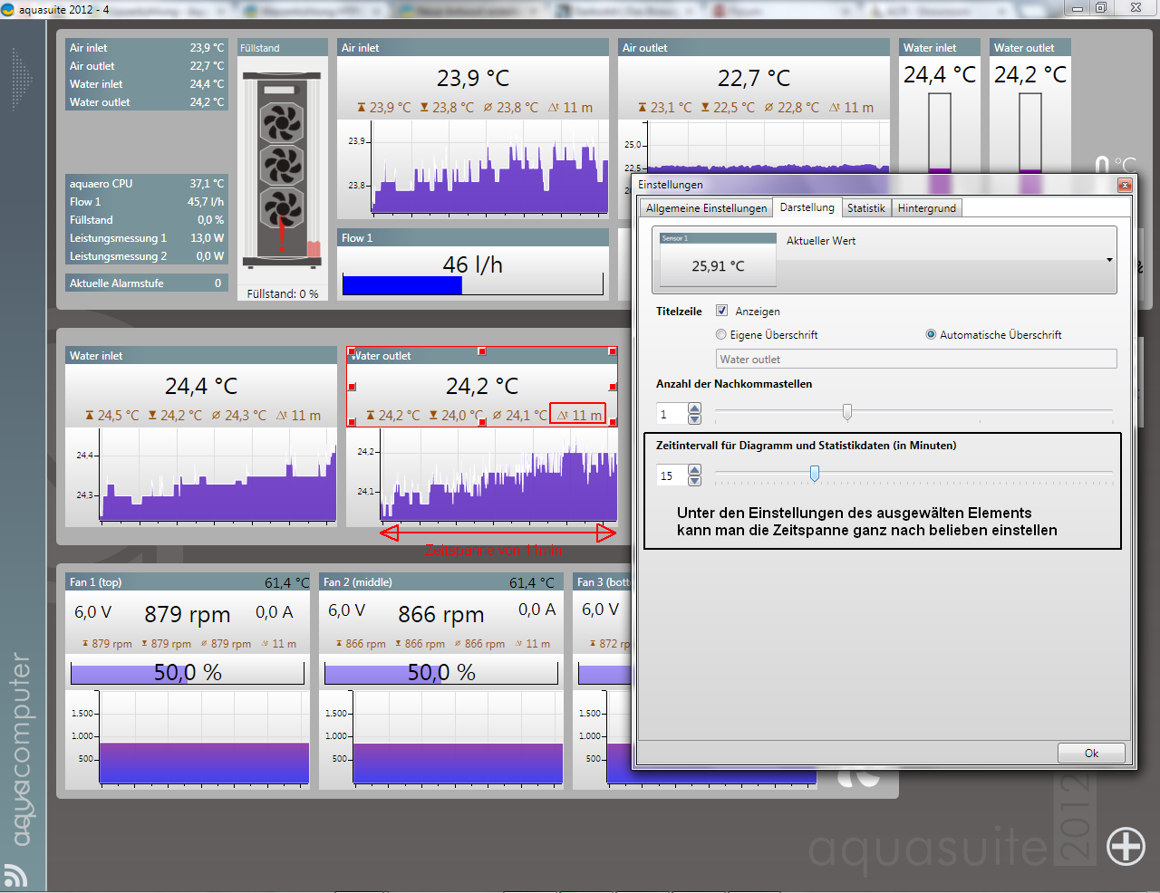
Task: Toggle the Anzeigen checkbox
Action: coord(721,311)
